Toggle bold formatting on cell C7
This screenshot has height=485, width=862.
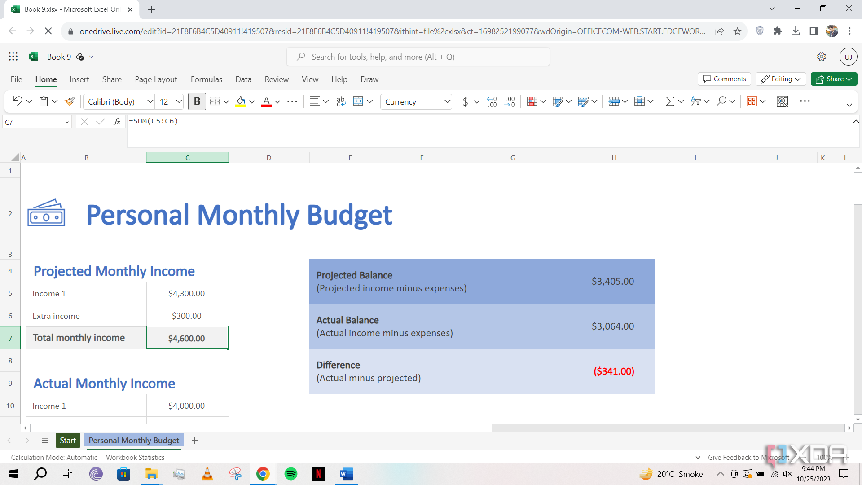click(197, 101)
